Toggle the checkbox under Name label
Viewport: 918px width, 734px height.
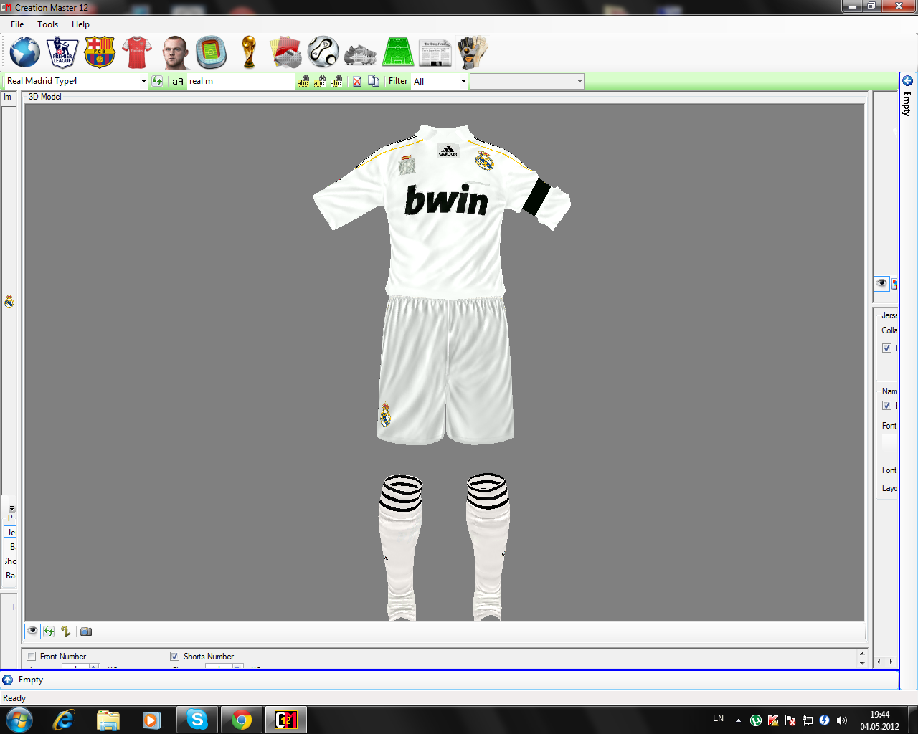pyautogui.click(x=886, y=406)
